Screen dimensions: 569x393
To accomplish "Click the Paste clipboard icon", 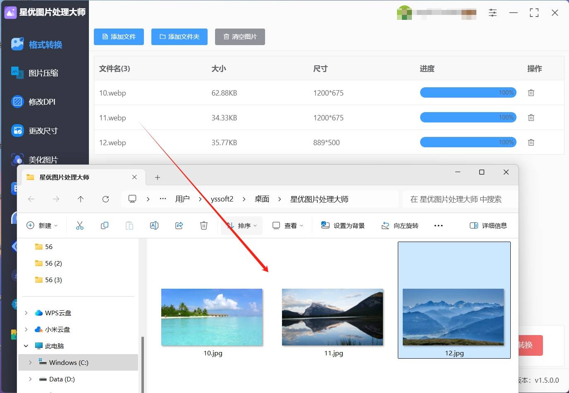I will point(129,225).
